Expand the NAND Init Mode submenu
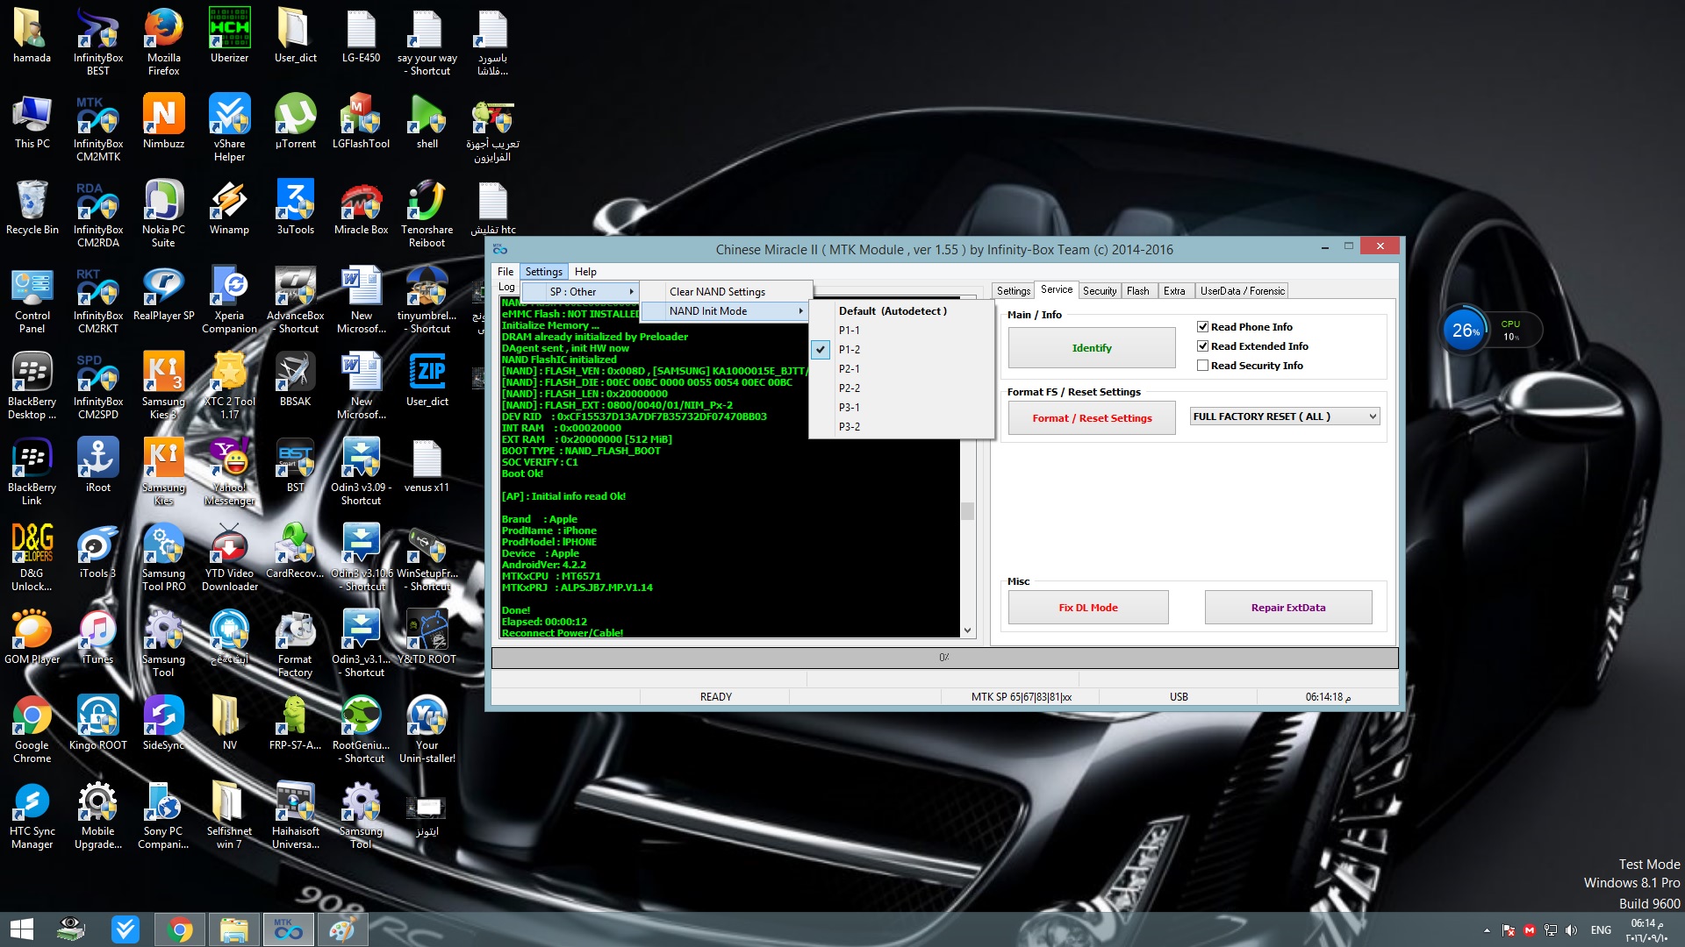 (x=725, y=311)
